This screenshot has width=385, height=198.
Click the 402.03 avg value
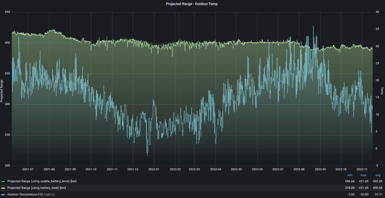click(x=378, y=181)
